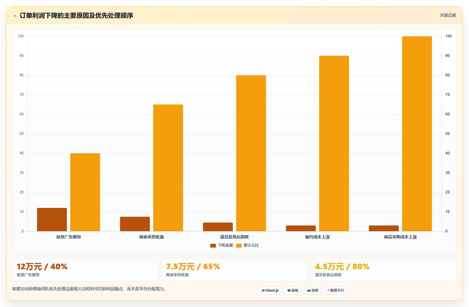Image resolution: width=469 pixels, height=307 pixels.
Task: Open the 7.5万元 / 65% summary card
Action: pos(234,270)
